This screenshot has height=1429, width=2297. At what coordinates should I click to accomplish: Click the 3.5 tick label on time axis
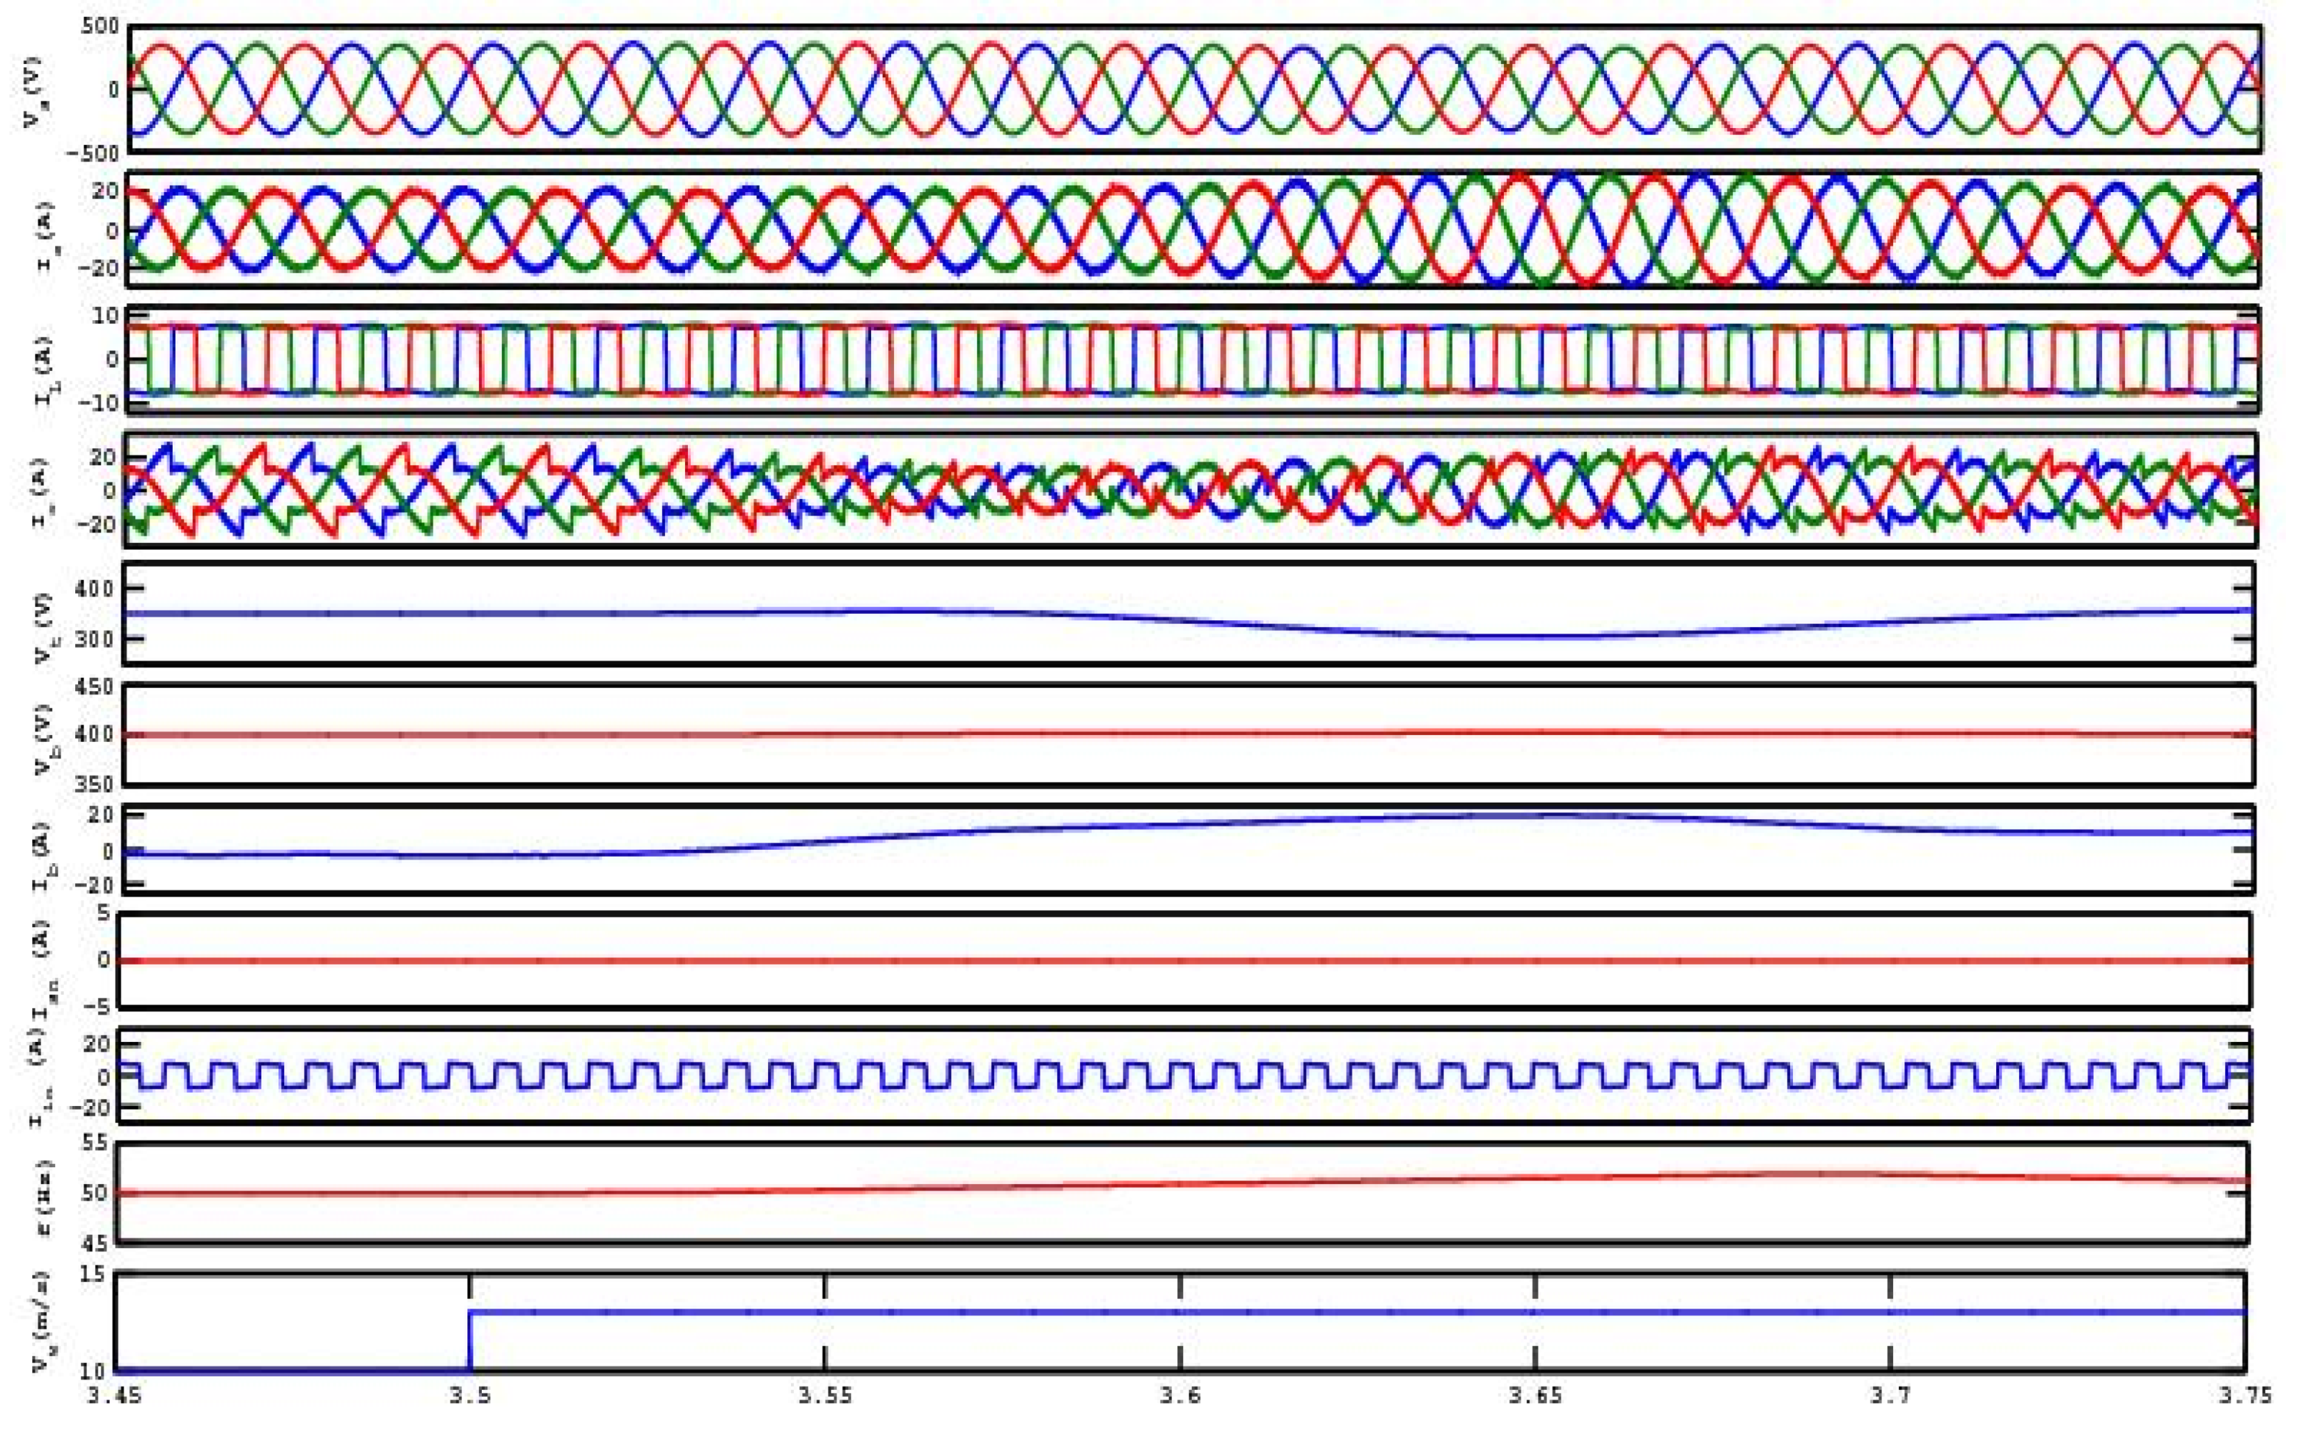click(470, 1396)
